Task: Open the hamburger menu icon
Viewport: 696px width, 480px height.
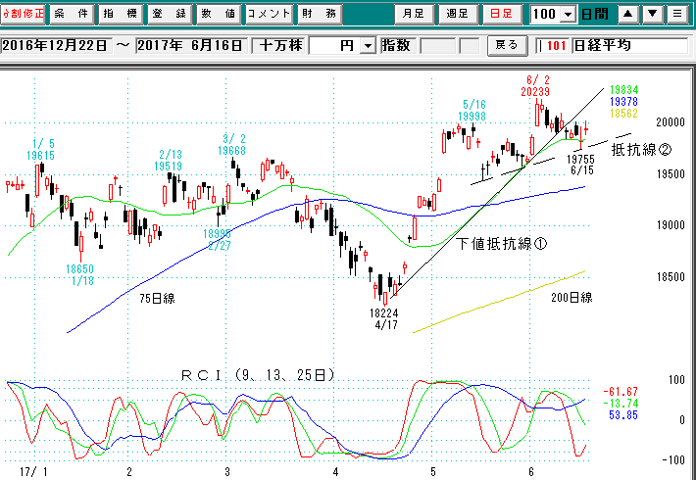Action: (677, 15)
